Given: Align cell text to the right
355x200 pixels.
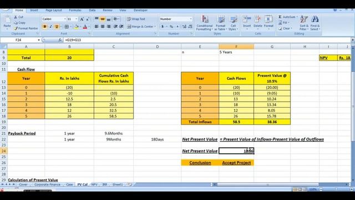Looking at the screenshot, I should tap(109, 27).
